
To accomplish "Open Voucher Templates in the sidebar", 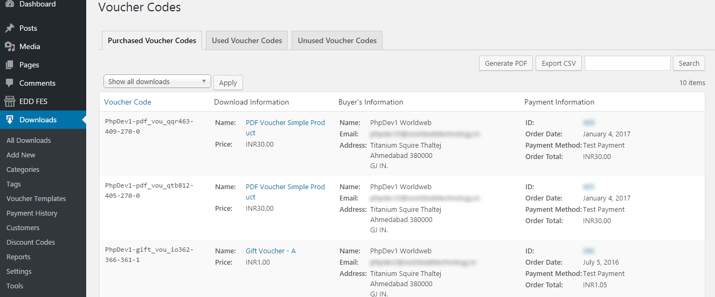I will [x=36, y=198].
